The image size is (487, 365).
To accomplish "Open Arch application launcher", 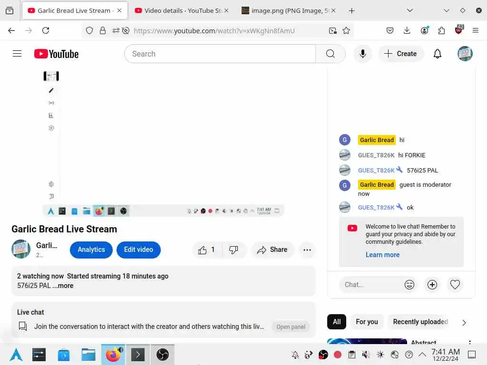I will (16, 355).
